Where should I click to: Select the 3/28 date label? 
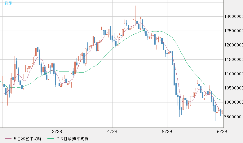[57, 132]
